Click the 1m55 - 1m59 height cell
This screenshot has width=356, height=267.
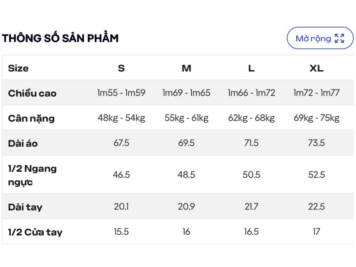(x=121, y=93)
